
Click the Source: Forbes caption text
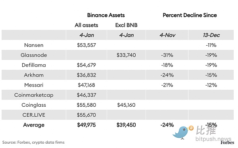click(33, 142)
